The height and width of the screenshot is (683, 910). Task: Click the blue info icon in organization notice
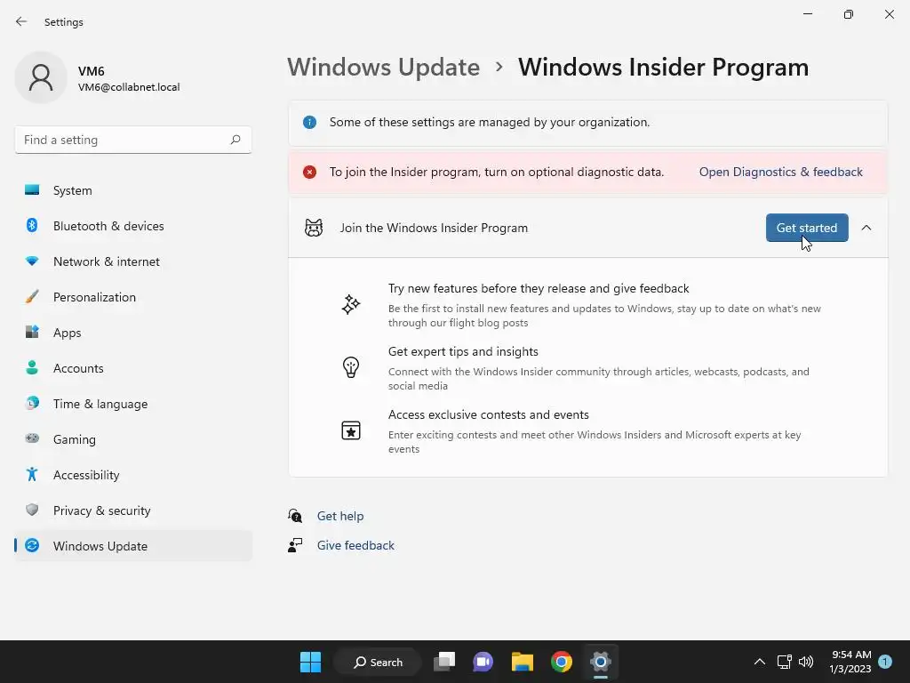309,123
